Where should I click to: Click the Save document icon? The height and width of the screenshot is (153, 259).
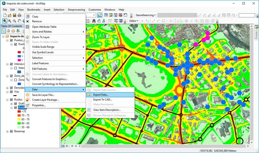click(x=14, y=15)
